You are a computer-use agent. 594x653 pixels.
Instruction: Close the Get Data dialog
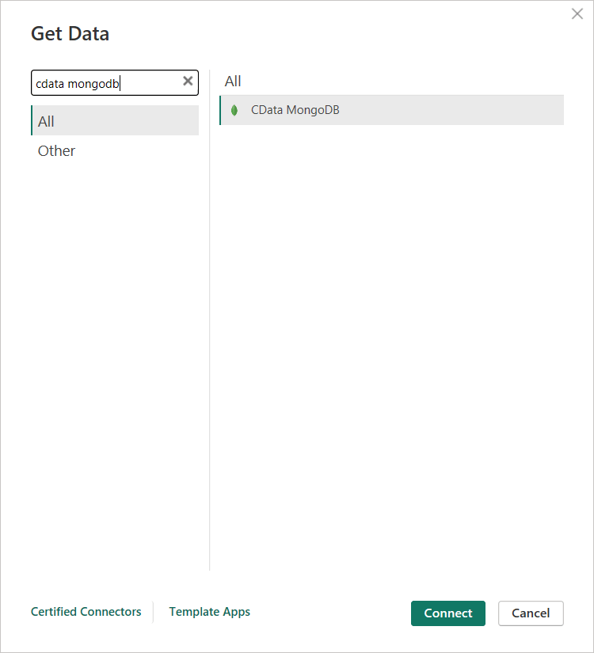(577, 13)
